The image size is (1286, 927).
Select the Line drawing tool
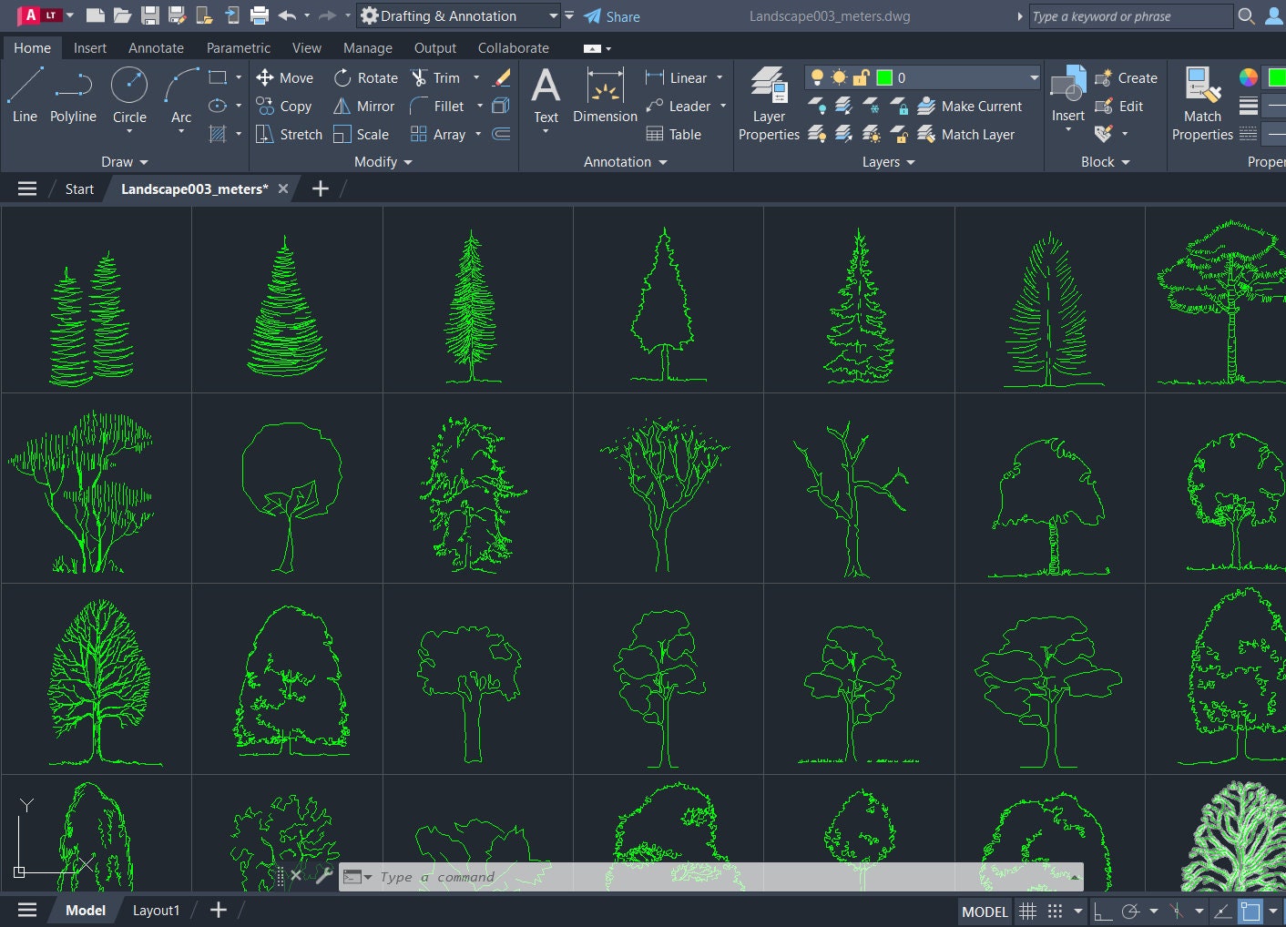tap(25, 91)
